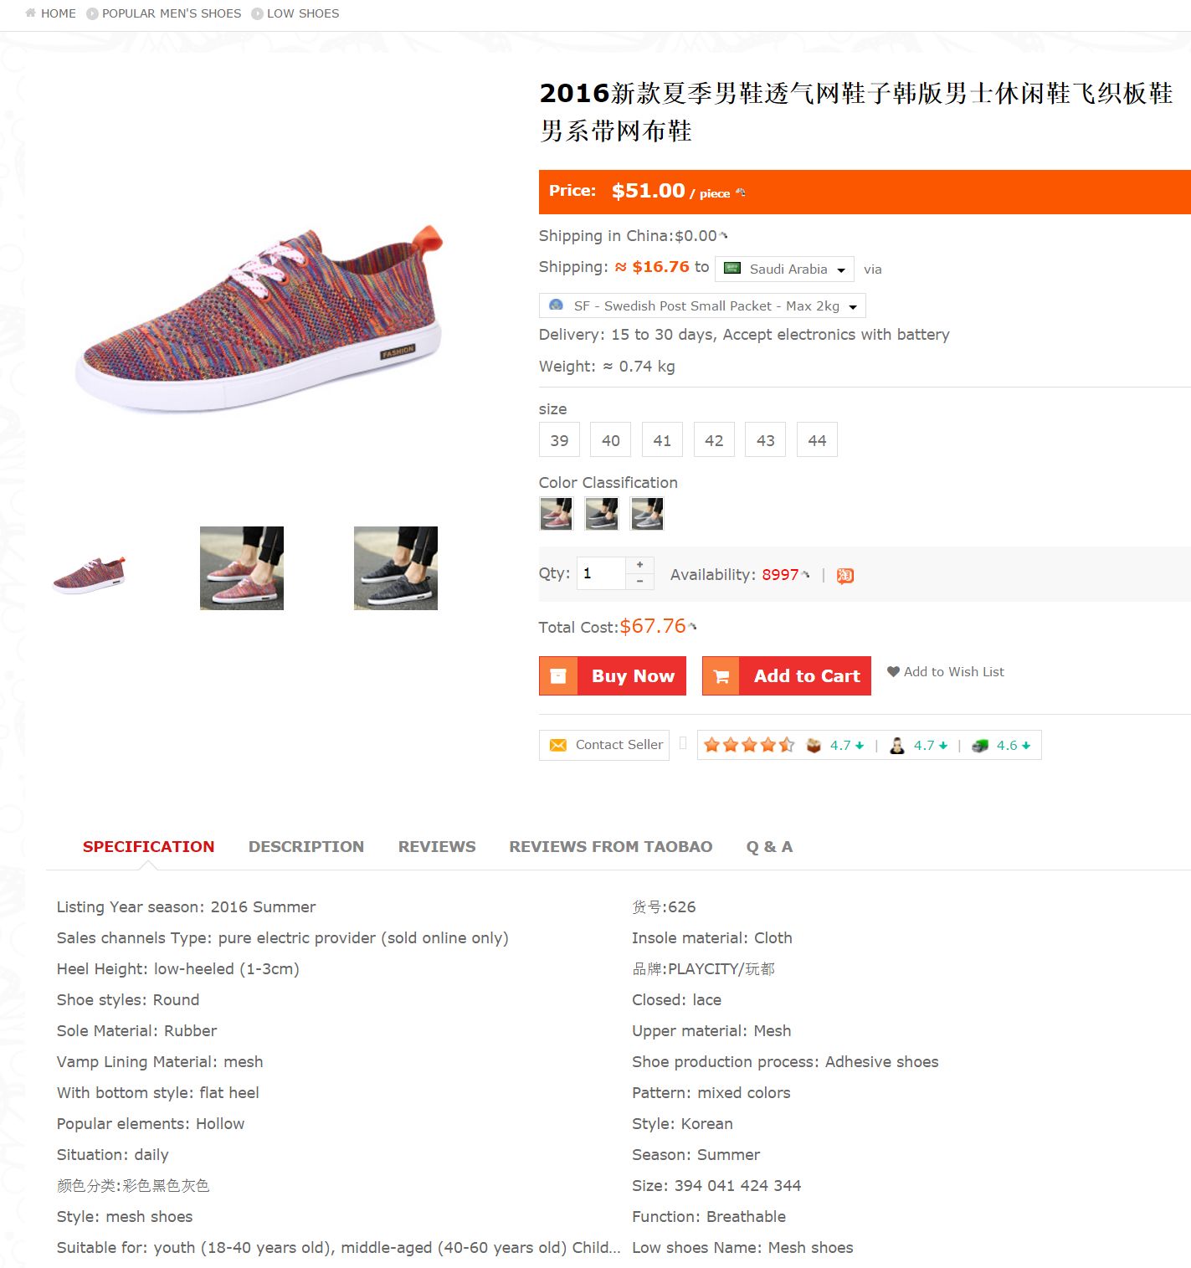Select shoe size 42
This screenshot has height=1268, width=1191.
[x=714, y=440]
